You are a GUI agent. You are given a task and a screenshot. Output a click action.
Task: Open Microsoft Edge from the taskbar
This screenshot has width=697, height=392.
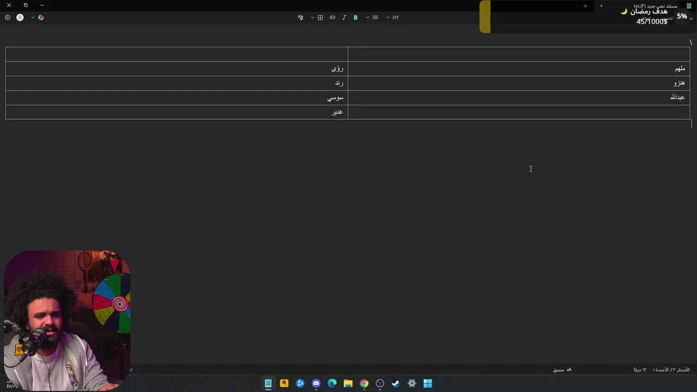click(332, 383)
